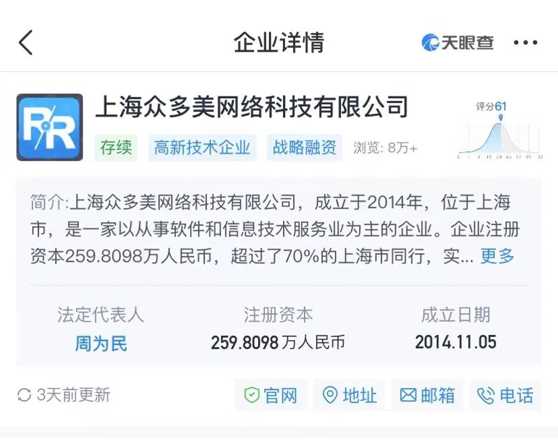558x440 pixels.
Task: Select the 存续 status tag
Action: (116, 147)
